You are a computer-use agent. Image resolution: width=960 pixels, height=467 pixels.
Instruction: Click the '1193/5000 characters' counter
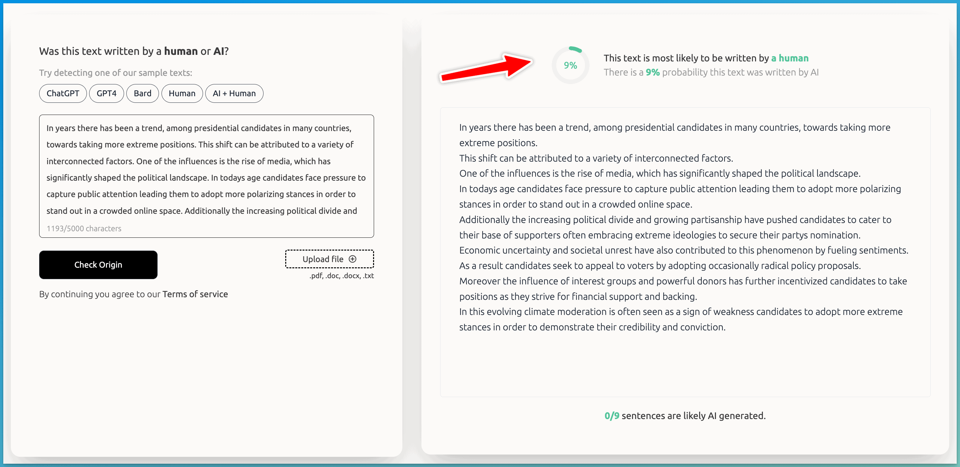point(84,229)
